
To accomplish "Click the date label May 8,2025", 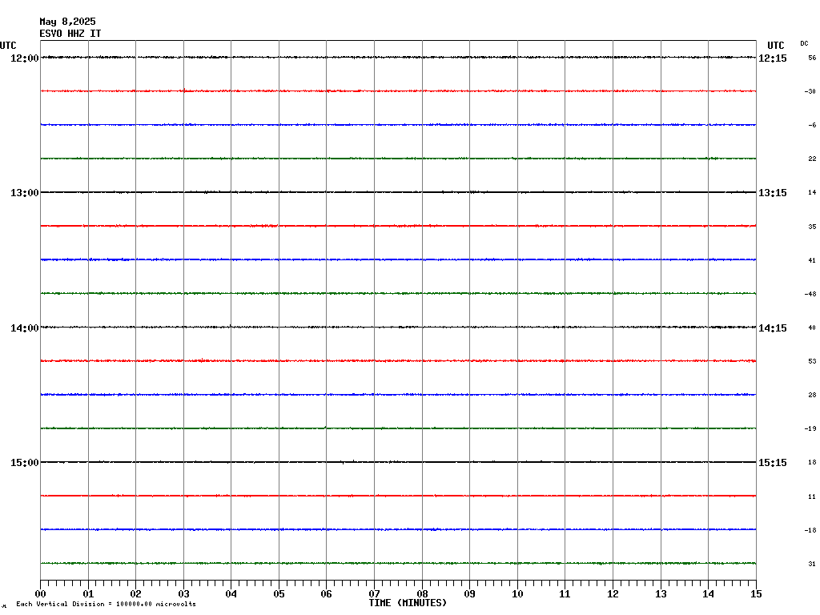I will pyautogui.click(x=67, y=22).
